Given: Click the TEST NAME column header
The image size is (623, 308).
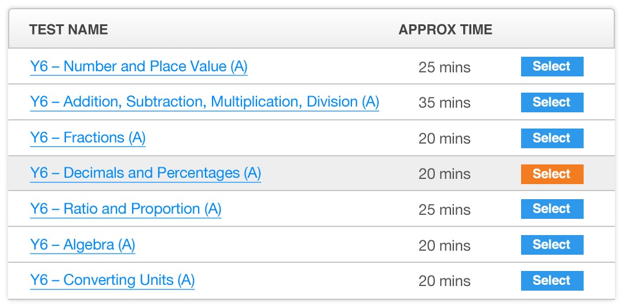Looking at the screenshot, I should point(68,30).
